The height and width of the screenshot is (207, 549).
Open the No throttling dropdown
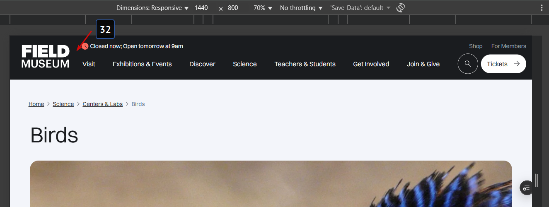click(x=301, y=8)
